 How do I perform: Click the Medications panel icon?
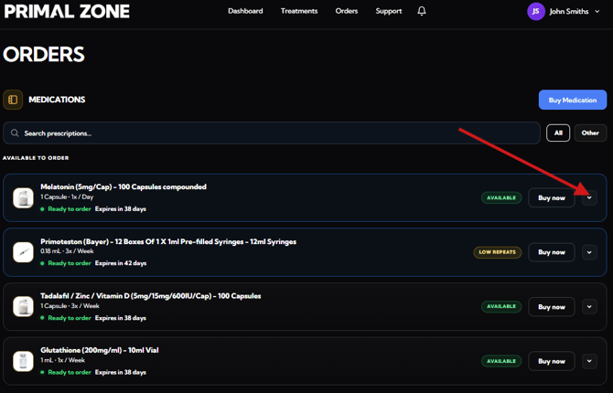click(x=13, y=100)
